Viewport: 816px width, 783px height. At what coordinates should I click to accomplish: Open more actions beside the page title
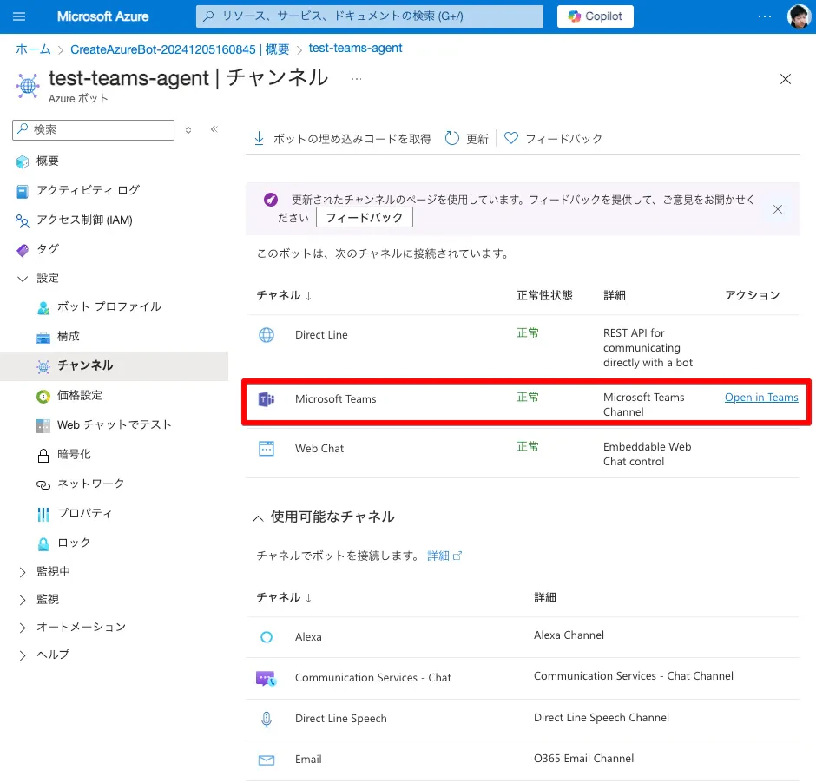pyautogui.click(x=357, y=79)
